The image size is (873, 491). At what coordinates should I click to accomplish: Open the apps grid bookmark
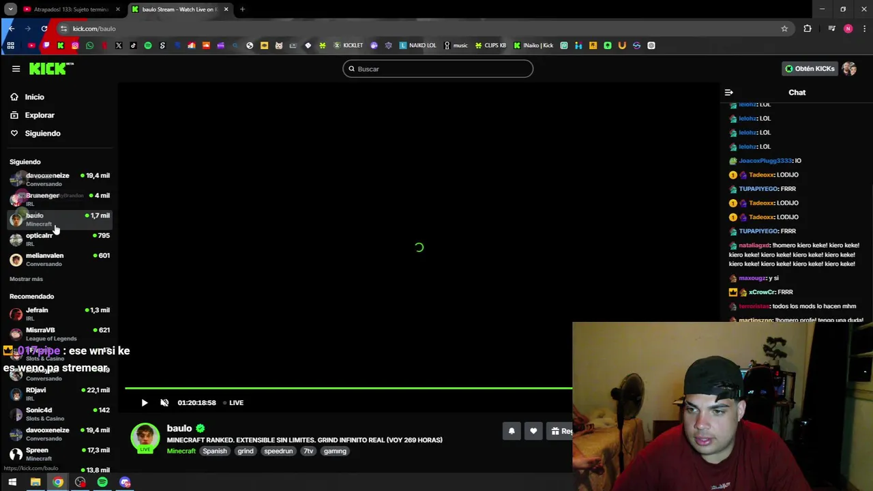point(10,46)
